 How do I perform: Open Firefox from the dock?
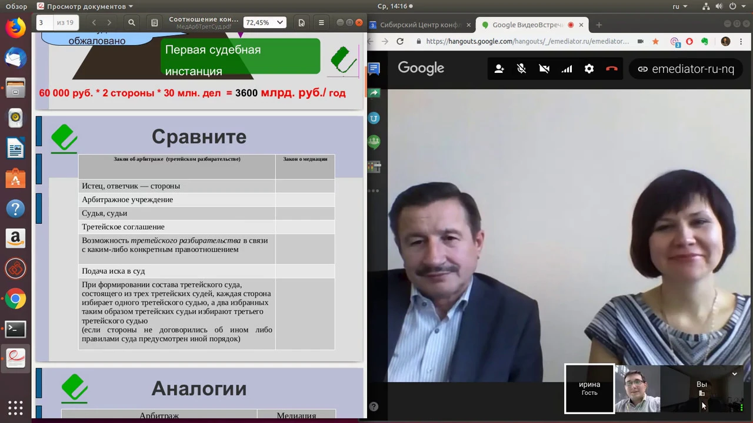pyautogui.click(x=16, y=28)
